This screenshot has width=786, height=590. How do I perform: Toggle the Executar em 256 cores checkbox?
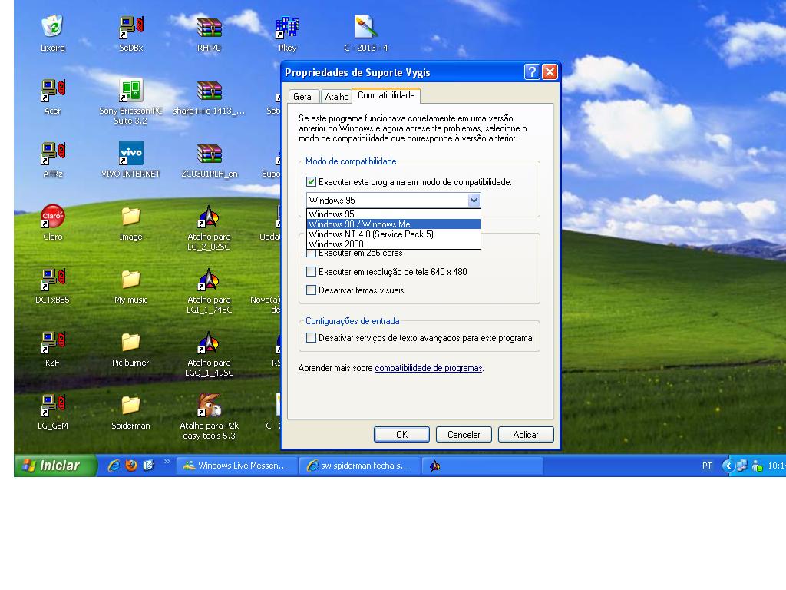click(x=312, y=254)
